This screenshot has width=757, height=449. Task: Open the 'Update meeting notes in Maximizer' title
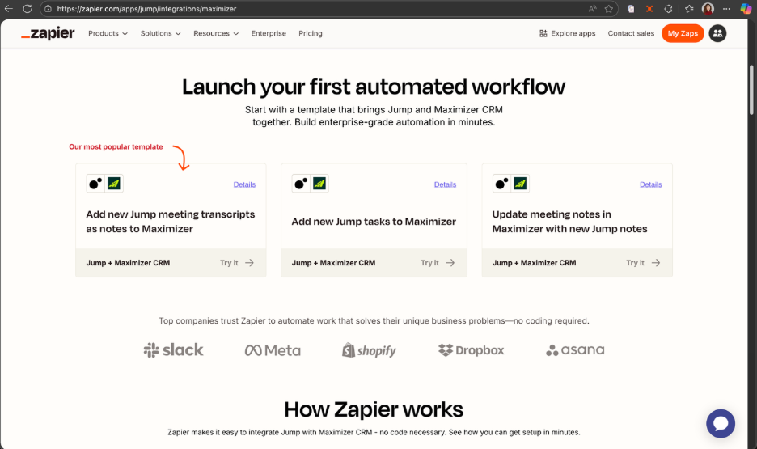pyautogui.click(x=569, y=222)
